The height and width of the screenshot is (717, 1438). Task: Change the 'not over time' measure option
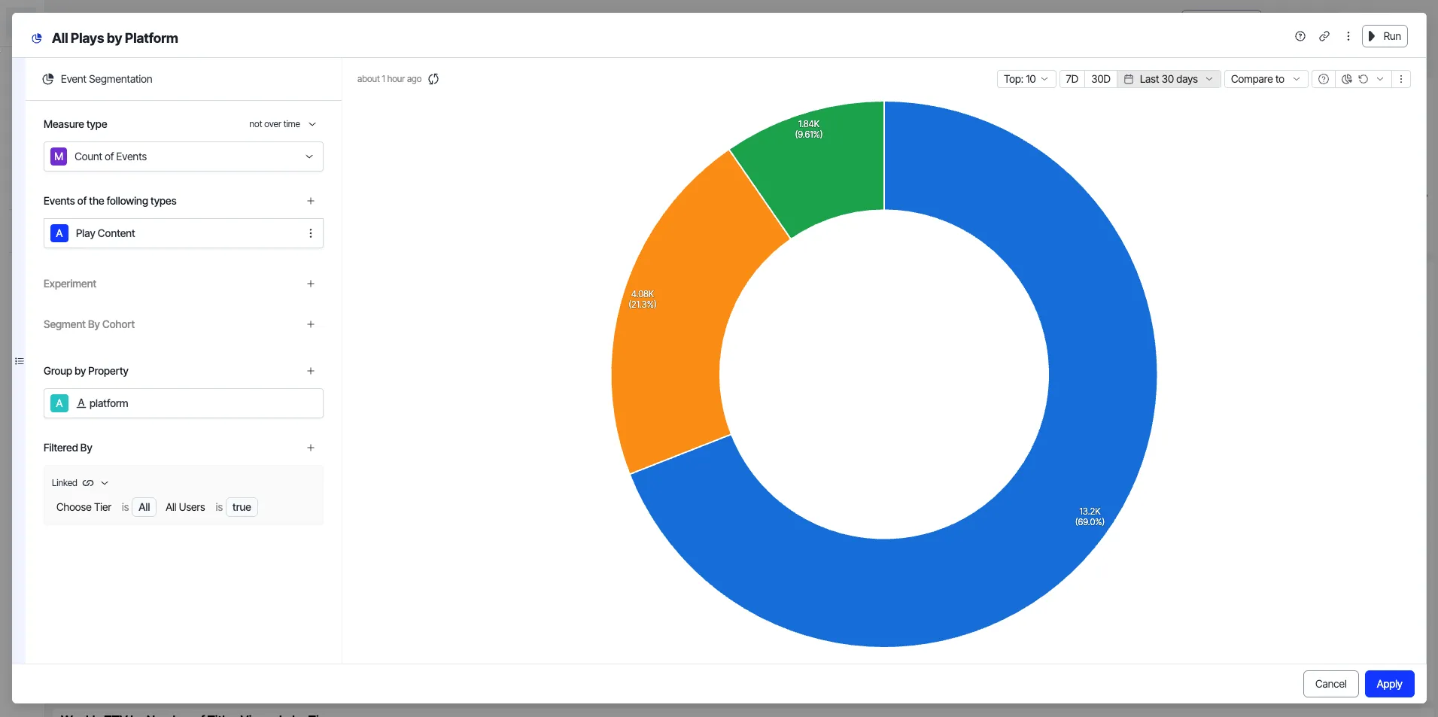(x=282, y=124)
